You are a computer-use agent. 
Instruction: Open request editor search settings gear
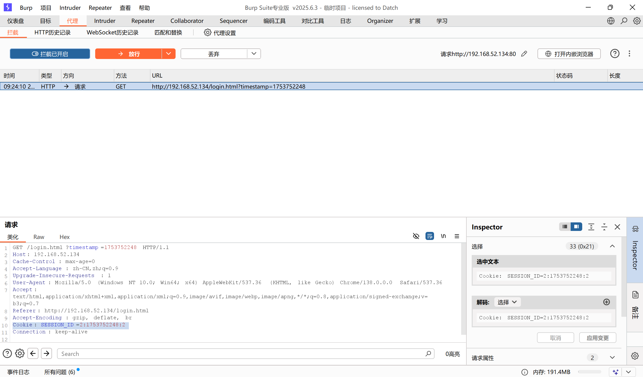(20, 354)
